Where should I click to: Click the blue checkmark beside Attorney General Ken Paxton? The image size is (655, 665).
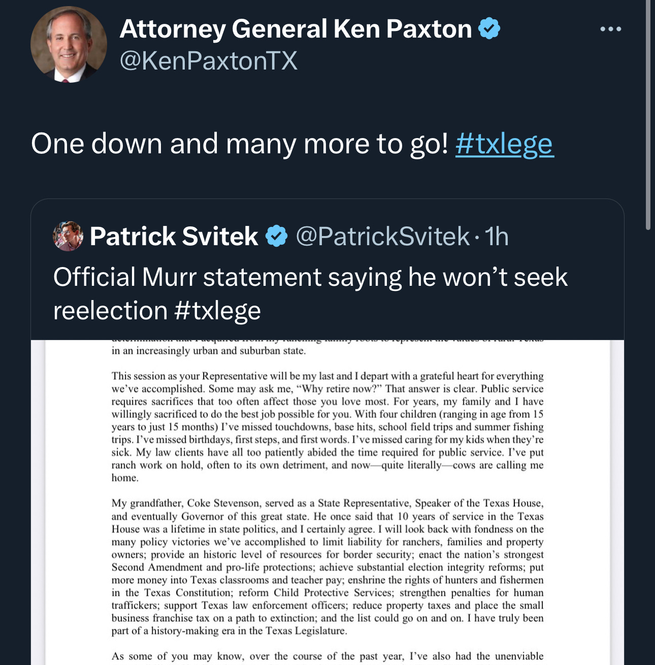(x=489, y=28)
